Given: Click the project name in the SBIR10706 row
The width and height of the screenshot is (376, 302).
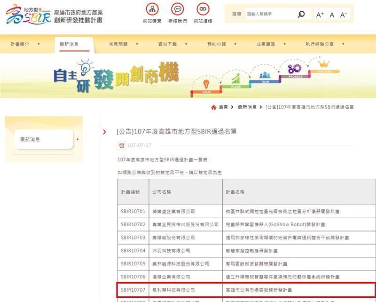Looking at the screenshot, I should coord(283,277).
